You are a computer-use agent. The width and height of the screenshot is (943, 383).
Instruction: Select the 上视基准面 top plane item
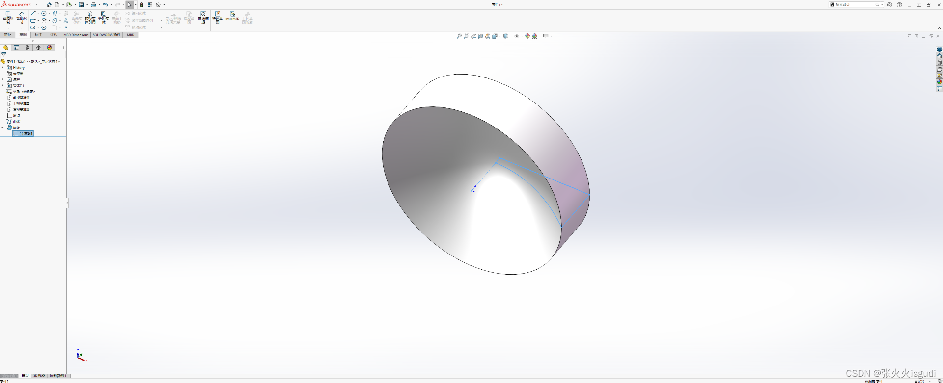pos(19,103)
